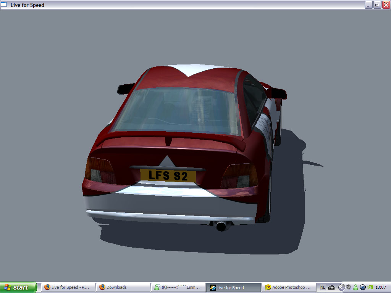The image size is (391, 293).
Task: Open the messenger chat taskbar window
Action: point(178,287)
